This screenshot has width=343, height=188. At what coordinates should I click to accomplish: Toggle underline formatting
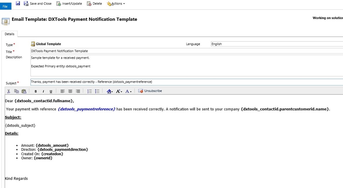click(51, 91)
